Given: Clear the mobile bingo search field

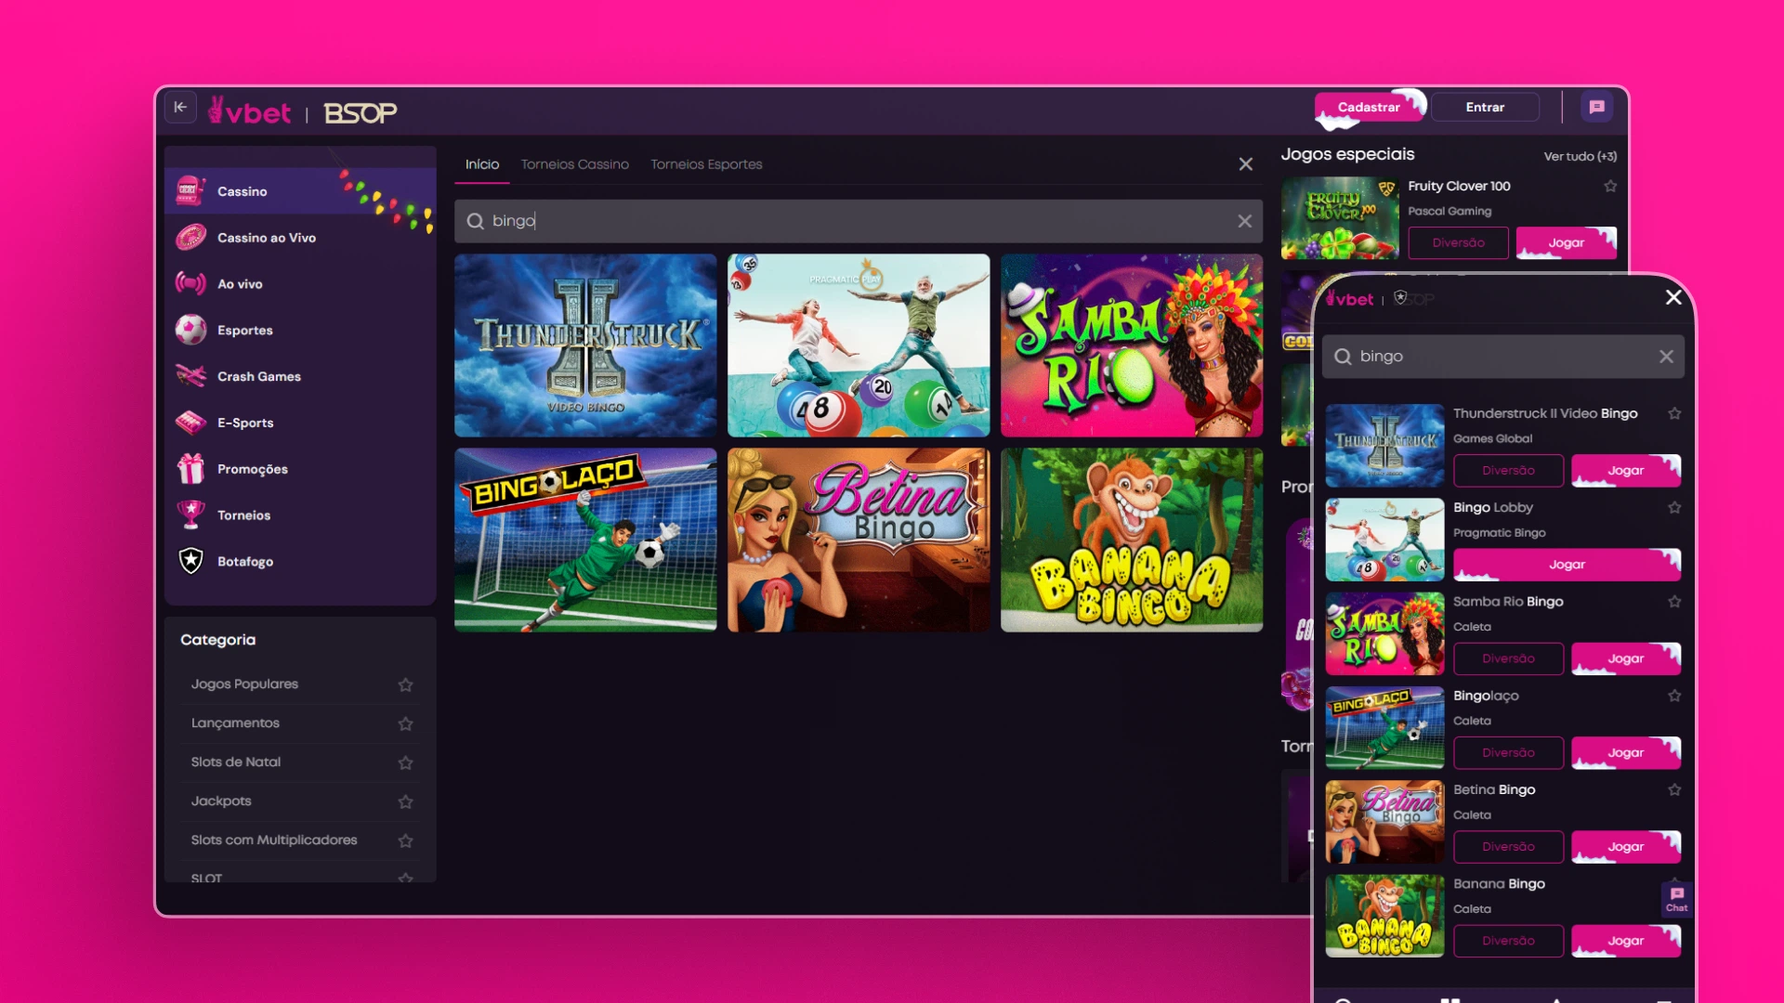Looking at the screenshot, I should click(x=1666, y=357).
